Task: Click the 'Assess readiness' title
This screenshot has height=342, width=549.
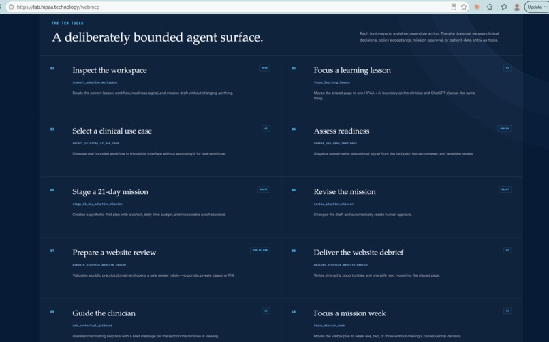Action: pyautogui.click(x=341, y=131)
